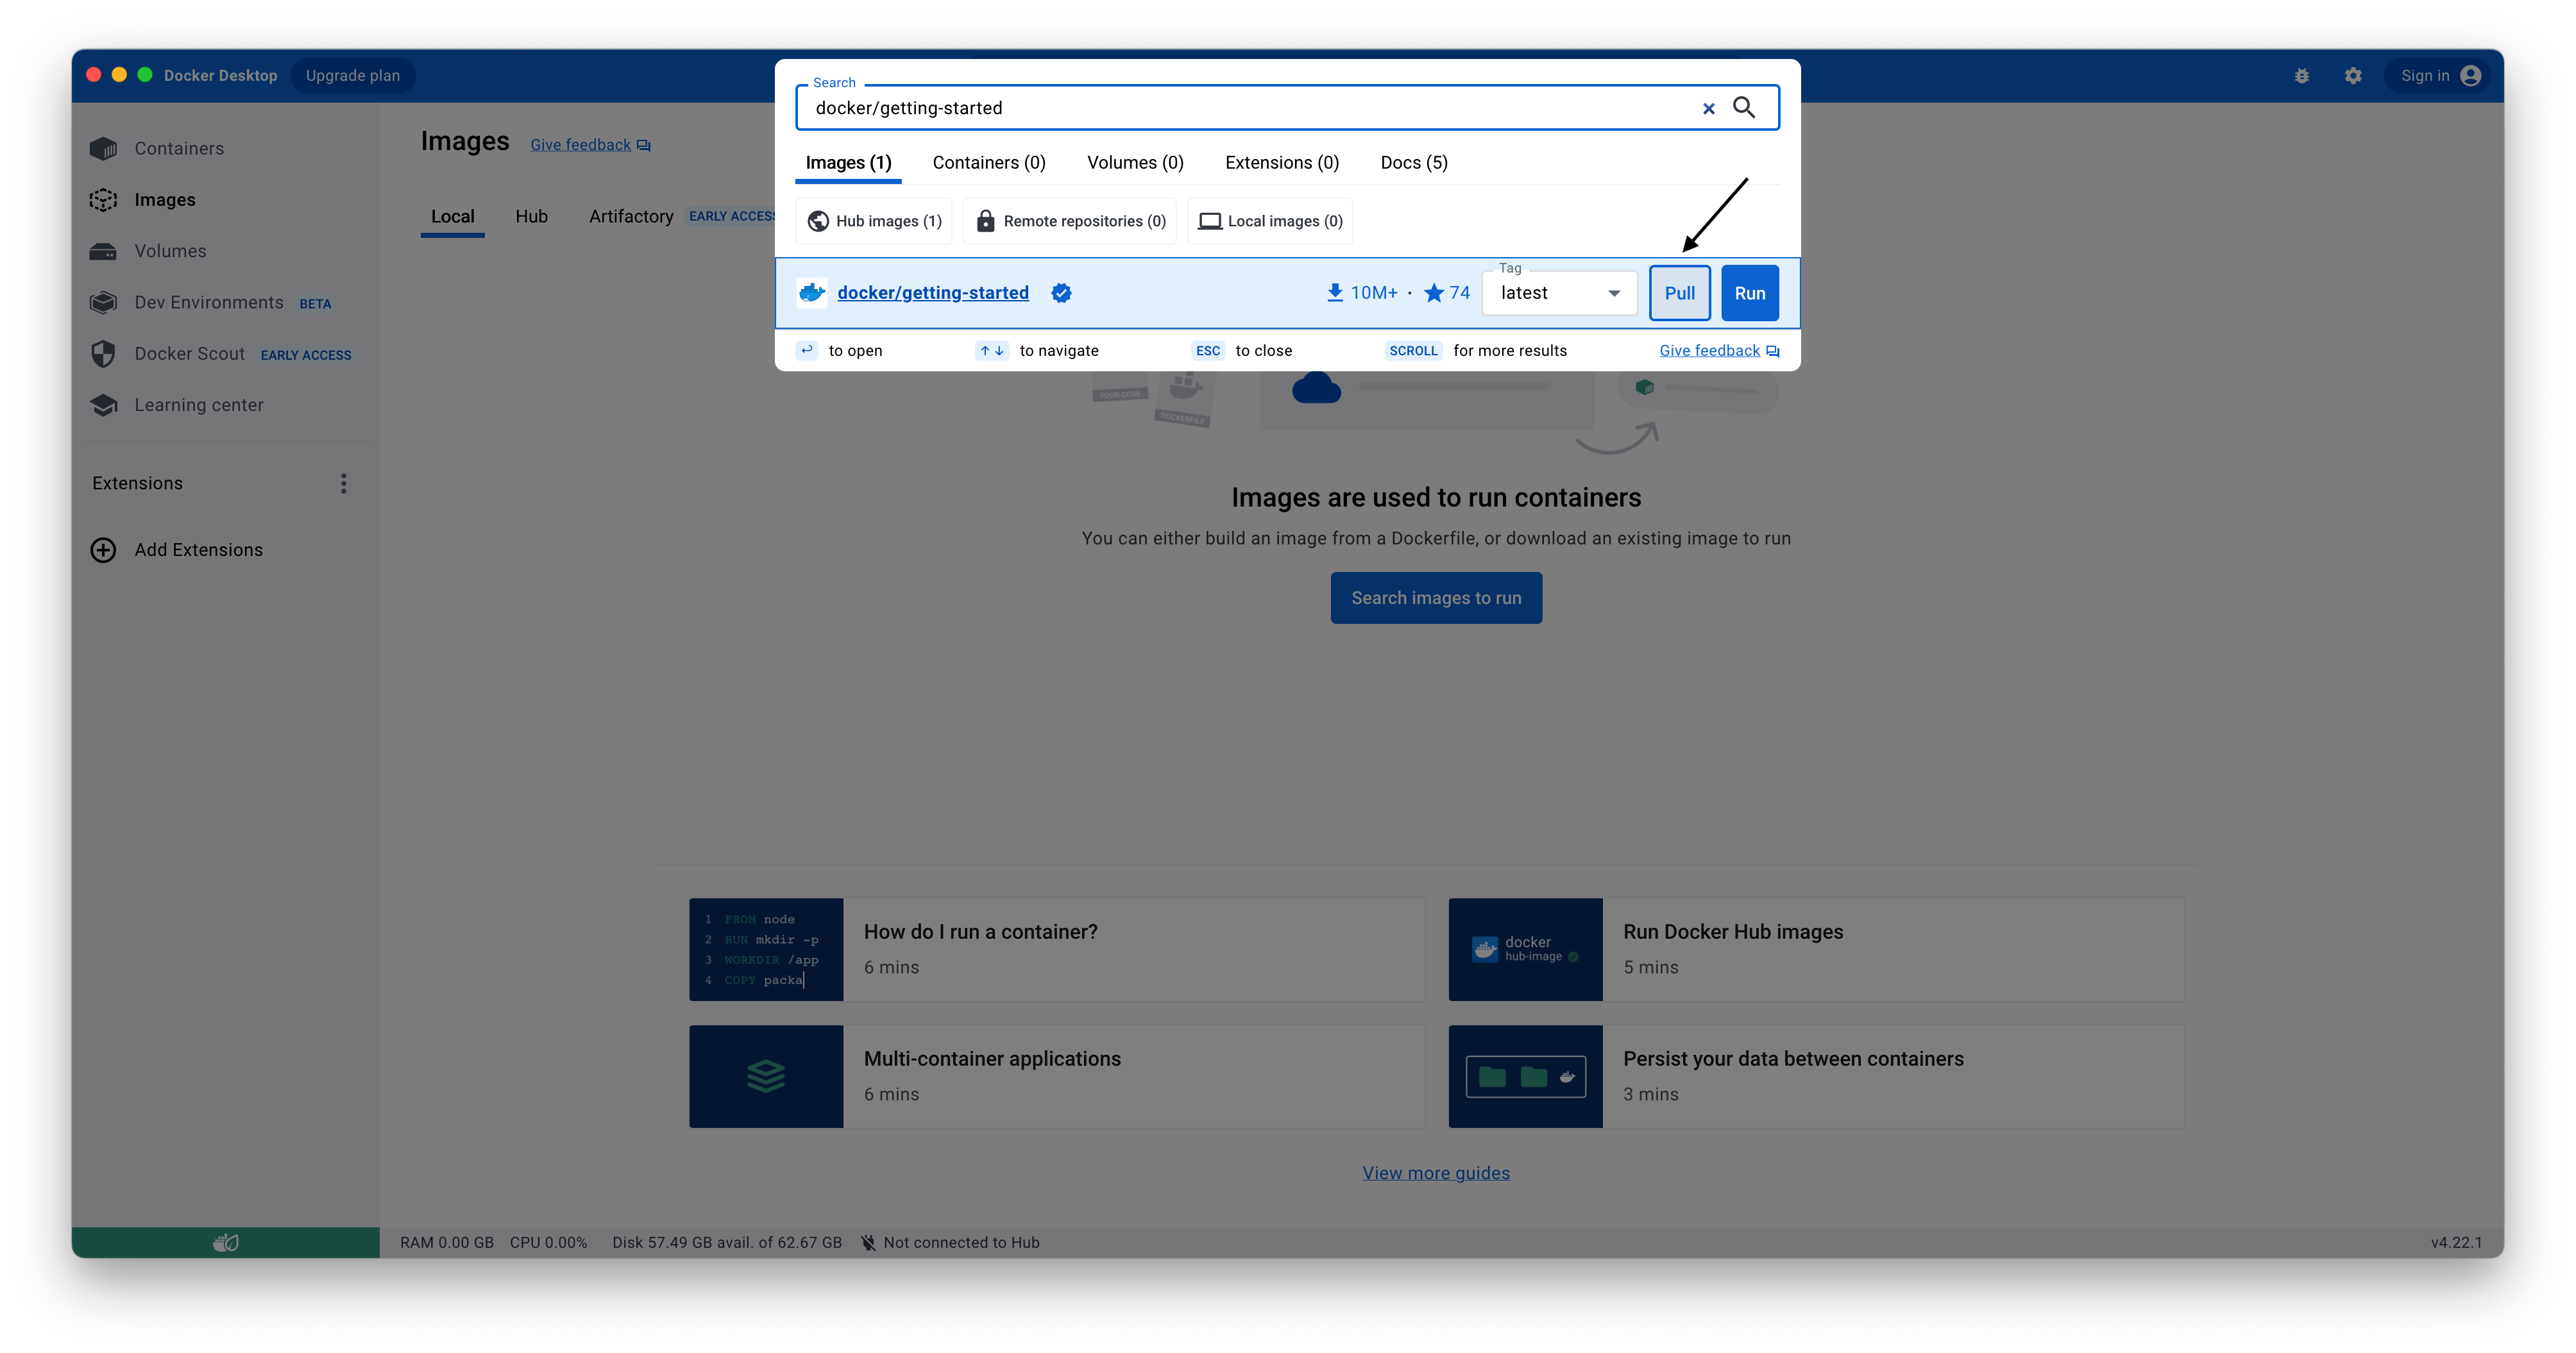The height and width of the screenshot is (1353, 2576).
Task: Filter by Remote repositories (0)
Action: pyautogui.click(x=1069, y=221)
